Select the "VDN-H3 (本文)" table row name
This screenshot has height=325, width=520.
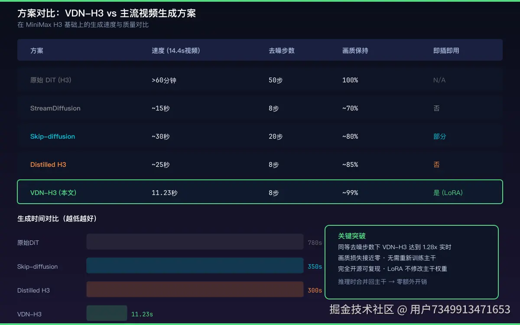[53, 193]
